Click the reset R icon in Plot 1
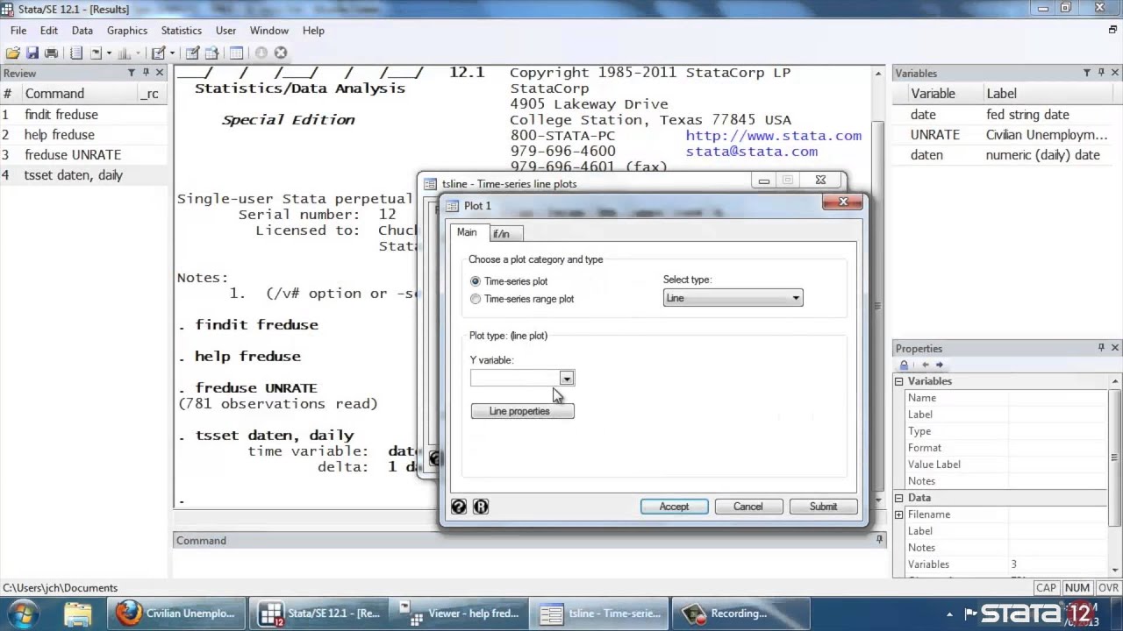 [x=481, y=507]
